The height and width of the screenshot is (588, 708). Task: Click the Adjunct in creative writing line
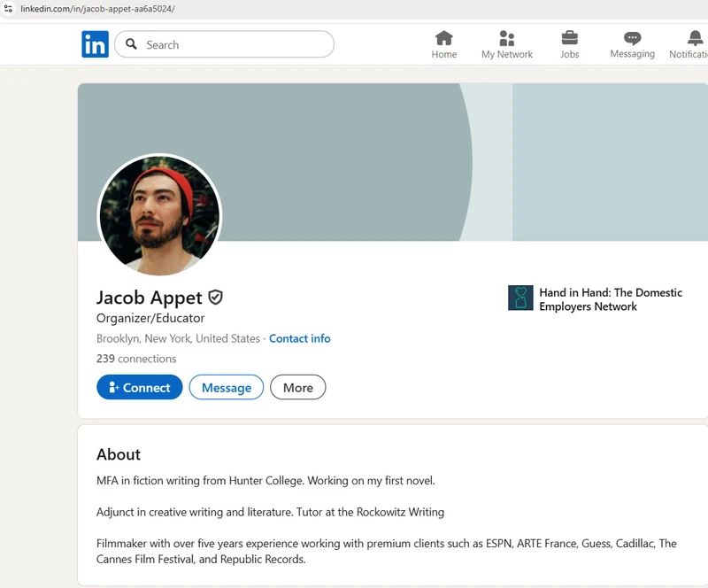(x=270, y=512)
